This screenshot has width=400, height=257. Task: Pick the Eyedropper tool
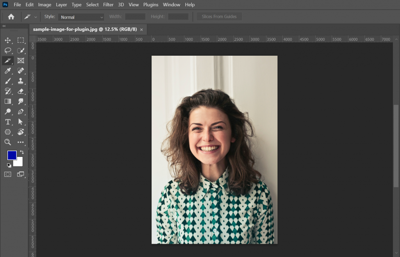click(8, 71)
